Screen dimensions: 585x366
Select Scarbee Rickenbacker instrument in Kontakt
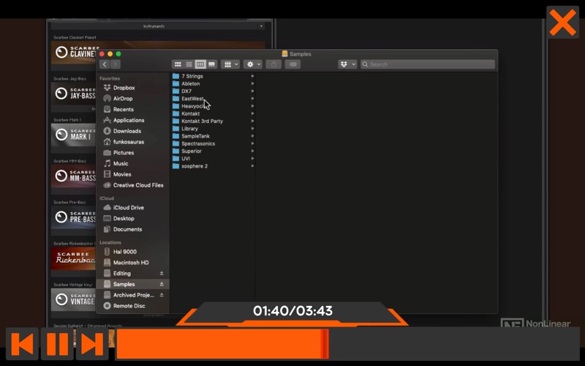74,258
